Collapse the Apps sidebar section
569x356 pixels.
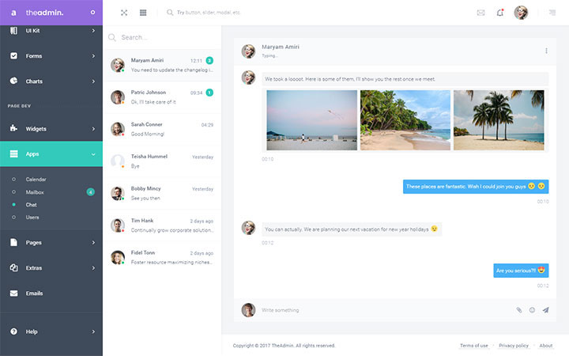click(51, 154)
